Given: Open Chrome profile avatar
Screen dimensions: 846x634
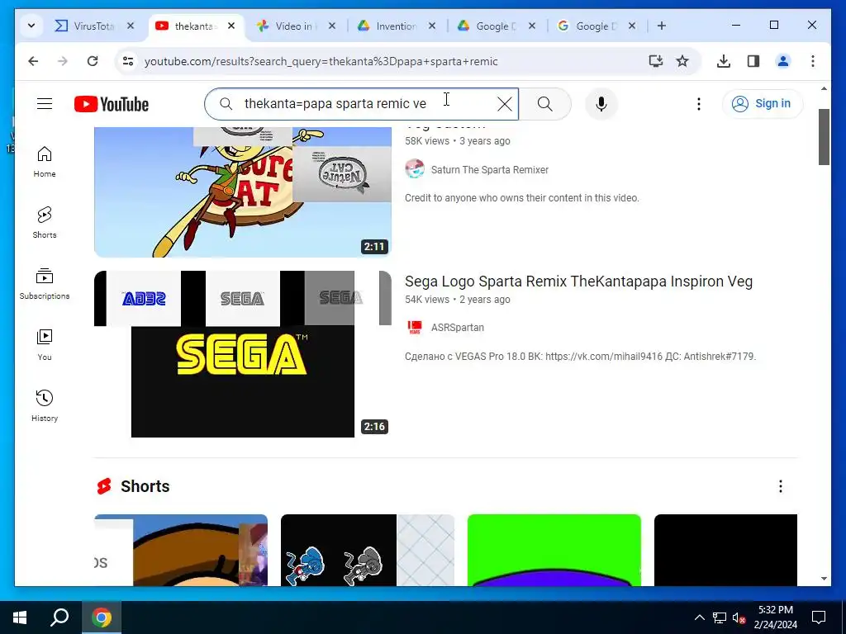Looking at the screenshot, I should tap(783, 61).
